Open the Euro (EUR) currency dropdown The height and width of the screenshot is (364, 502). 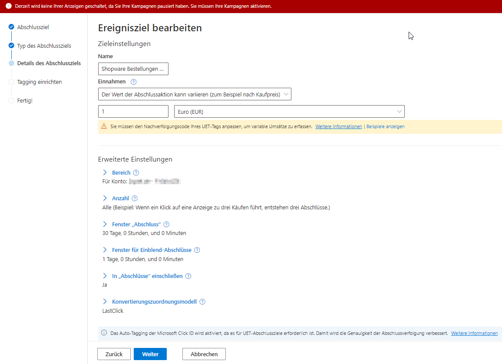pyautogui.click(x=289, y=111)
